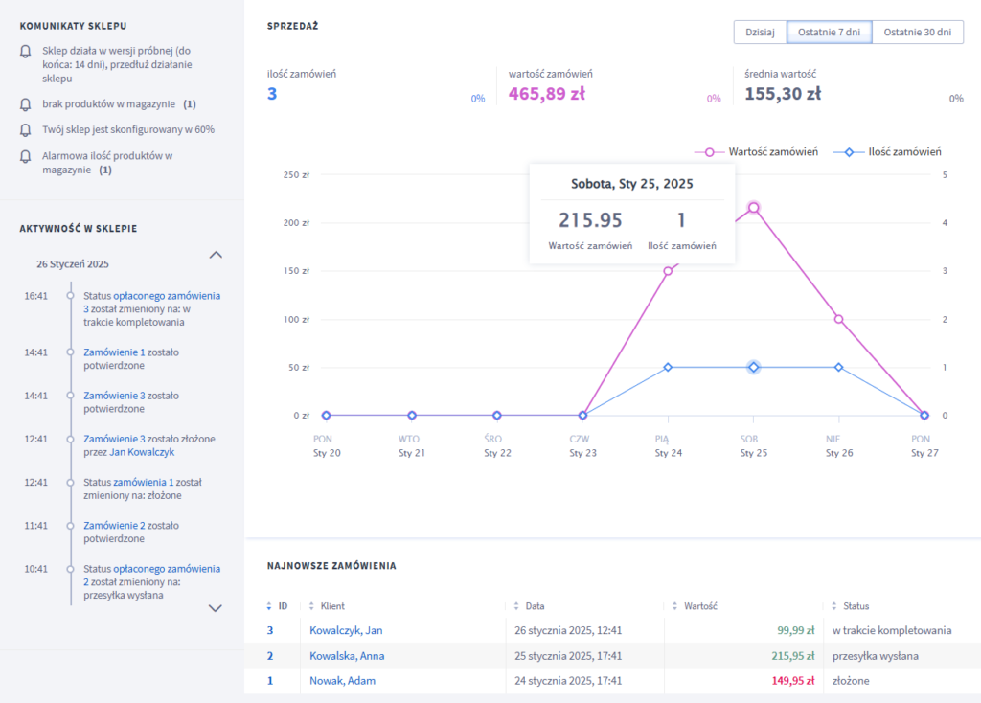Click the chart data point at Sty 20
981x703 pixels.
pyautogui.click(x=326, y=416)
